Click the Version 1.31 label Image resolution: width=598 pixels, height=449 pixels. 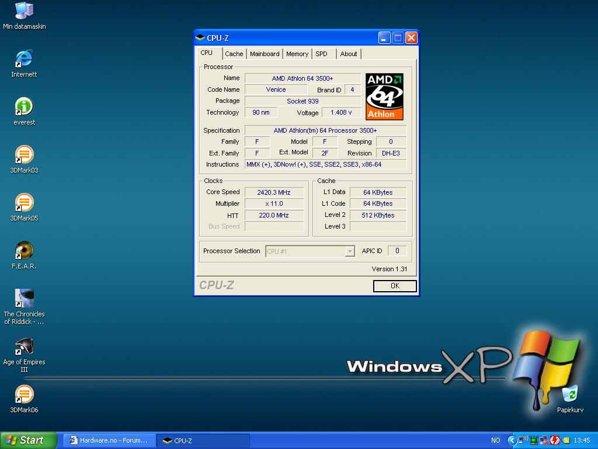(390, 269)
